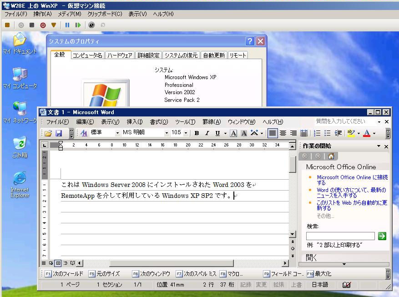Click the distributed alignment icon
This screenshot has width=399, height=297.
[x=303, y=133]
